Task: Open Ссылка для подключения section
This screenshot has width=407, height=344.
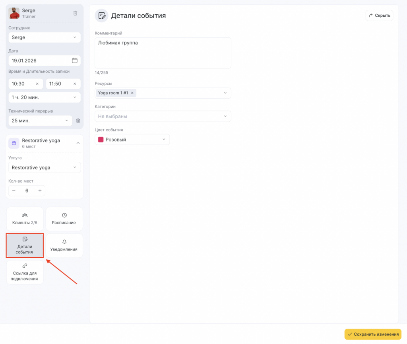Action: (x=25, y=272)
